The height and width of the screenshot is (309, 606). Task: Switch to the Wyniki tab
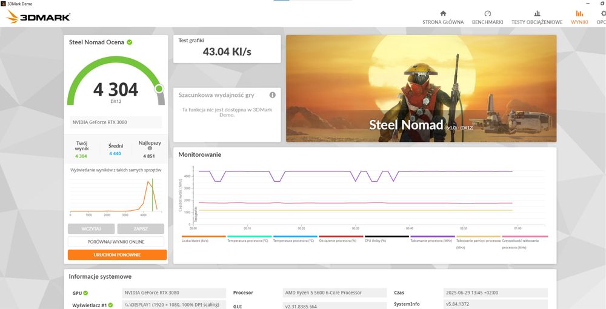(579, 18)
